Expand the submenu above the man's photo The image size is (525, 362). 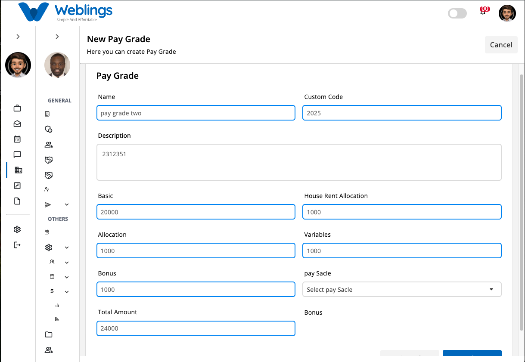point(57,37)
